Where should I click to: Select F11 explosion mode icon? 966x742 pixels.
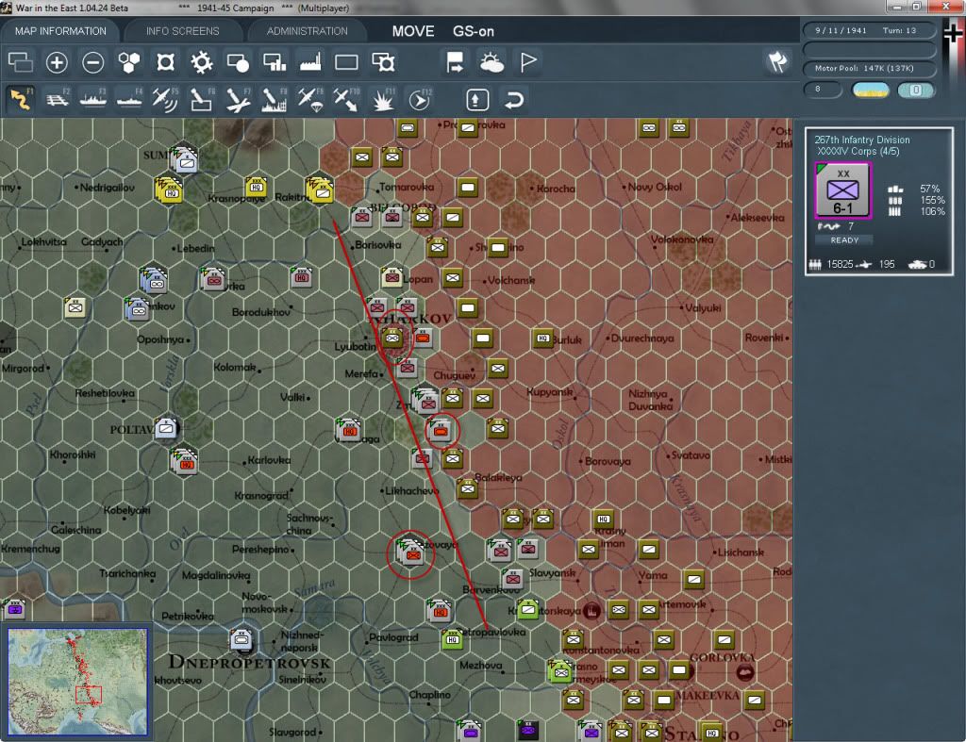click(383, 100)
